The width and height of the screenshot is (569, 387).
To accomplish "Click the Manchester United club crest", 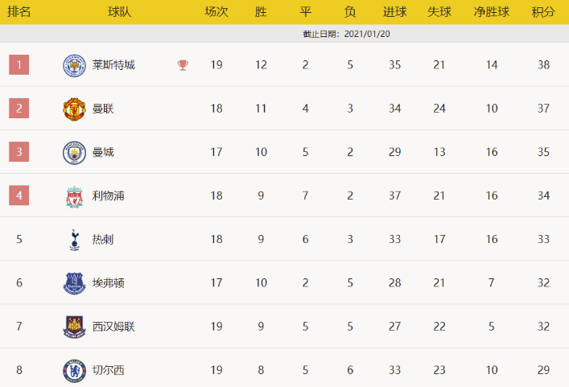I will [x=74, y=109].
